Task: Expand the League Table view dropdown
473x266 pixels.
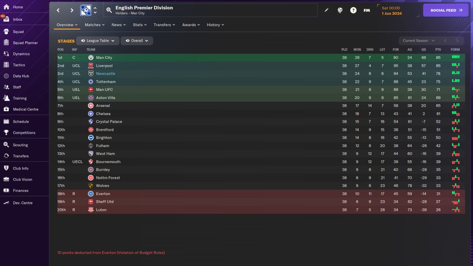Action: click(x=98, y=41)
